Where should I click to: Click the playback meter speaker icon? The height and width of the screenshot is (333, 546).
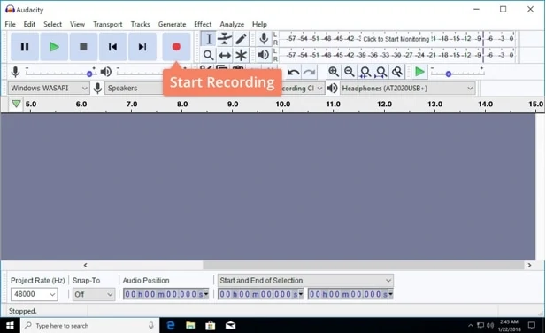pyautogui.click(x=264, y=55)
